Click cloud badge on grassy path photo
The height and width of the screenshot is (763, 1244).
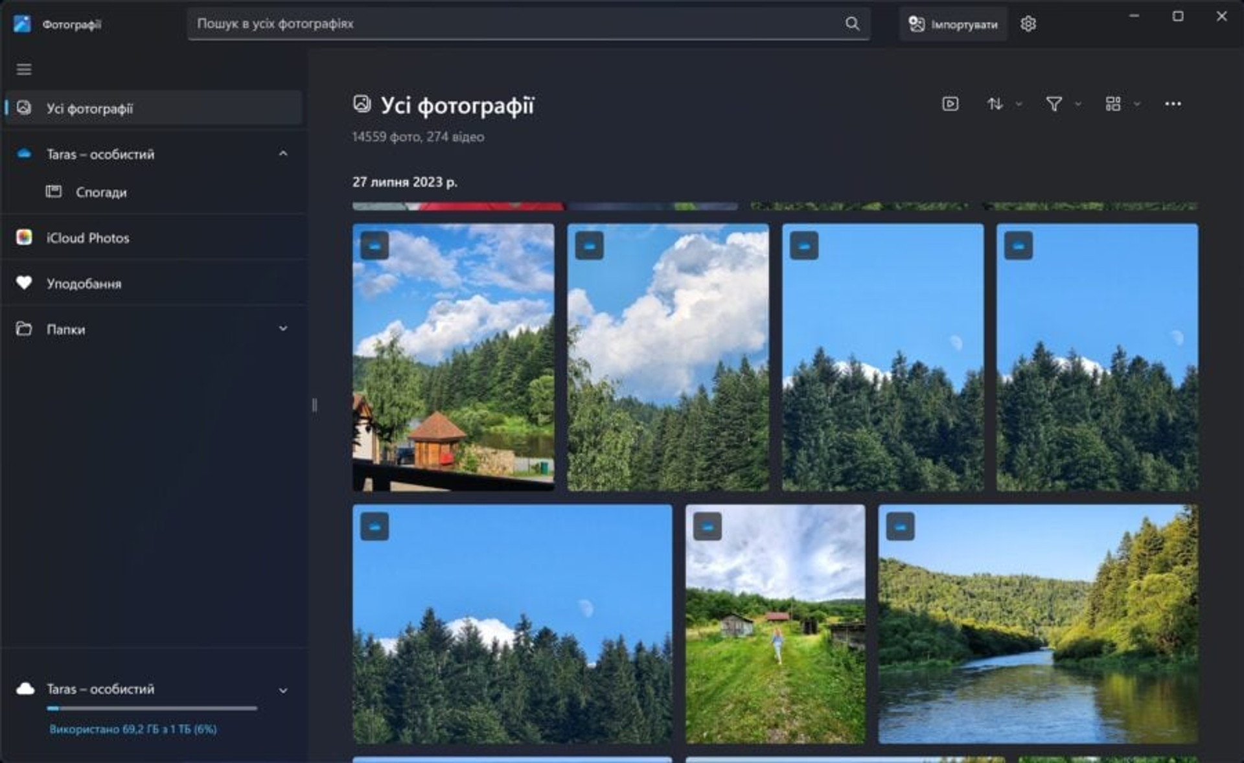707,527
